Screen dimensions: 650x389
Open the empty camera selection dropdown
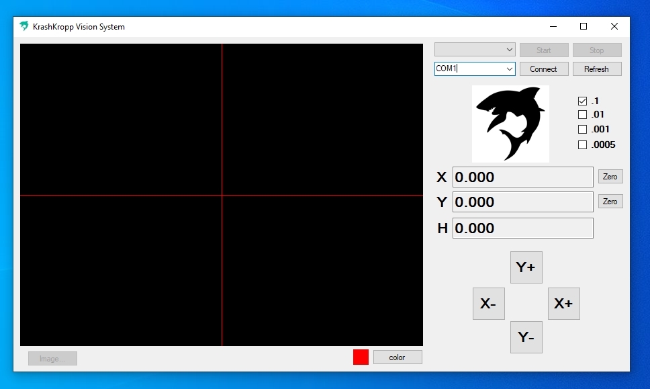point(475,50)
